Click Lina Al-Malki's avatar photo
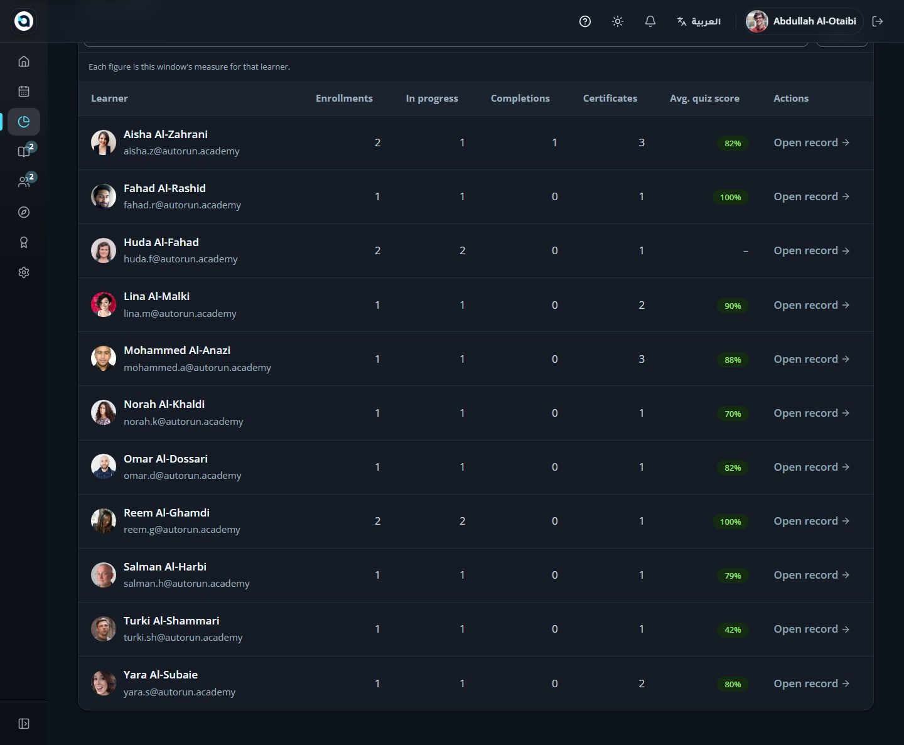The image size is (904, 745). pyautogui.click(x=104, y=304)
